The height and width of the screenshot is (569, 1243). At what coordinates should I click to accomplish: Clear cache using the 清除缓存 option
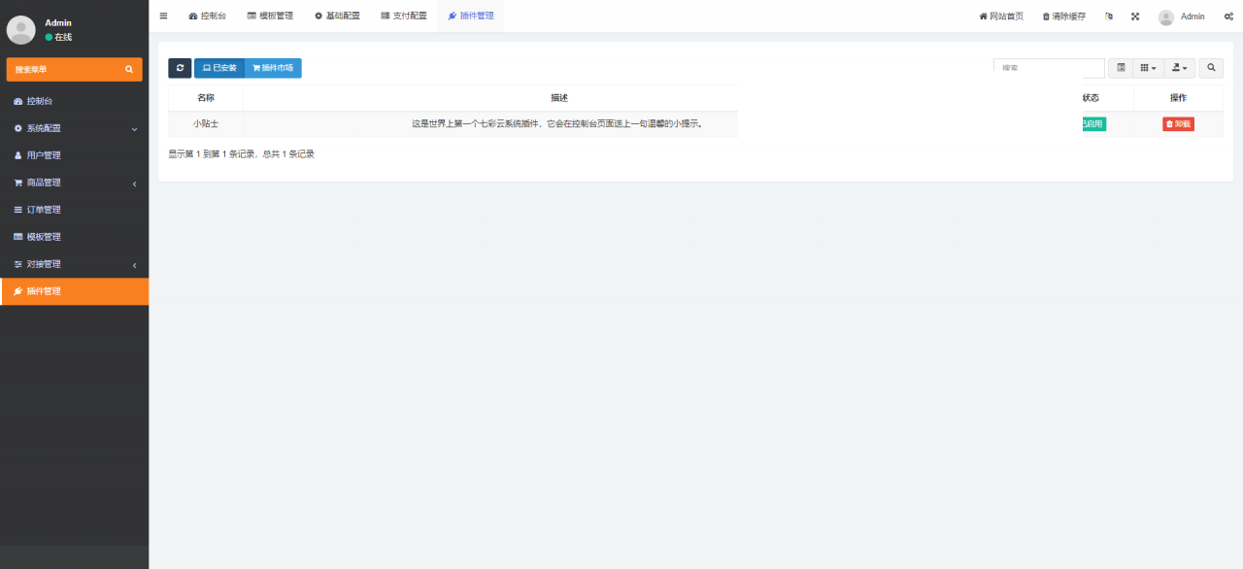(x=1062, y=16)
